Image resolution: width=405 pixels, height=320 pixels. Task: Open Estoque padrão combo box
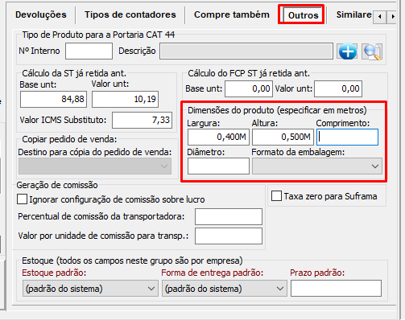tap(90, 289)
